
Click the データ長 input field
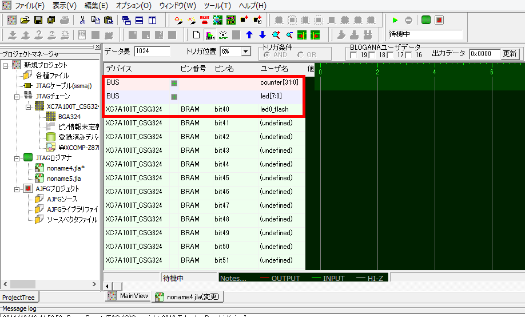click(152, 51)
